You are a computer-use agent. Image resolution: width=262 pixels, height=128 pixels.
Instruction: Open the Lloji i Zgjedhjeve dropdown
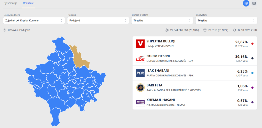(34, 21)
